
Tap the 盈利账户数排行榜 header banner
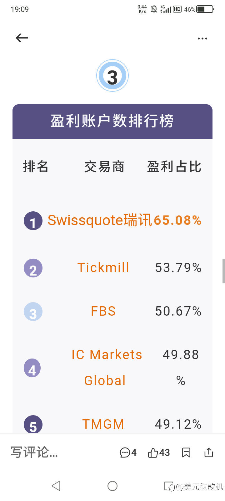click(112, 121)
